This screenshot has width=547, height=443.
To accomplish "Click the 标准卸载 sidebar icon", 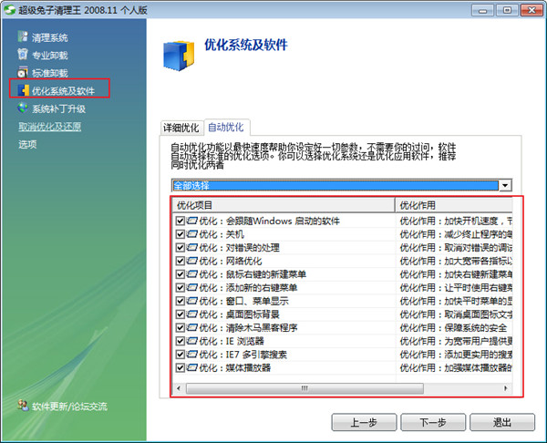I will 23,72.
